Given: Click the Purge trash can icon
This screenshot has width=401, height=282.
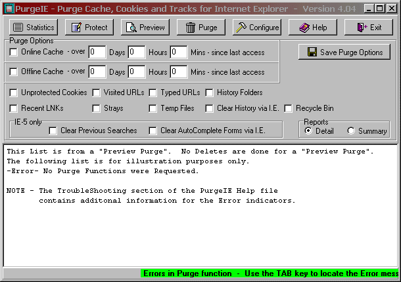Looking at the screenshot, I should click(x=190, y=28).
